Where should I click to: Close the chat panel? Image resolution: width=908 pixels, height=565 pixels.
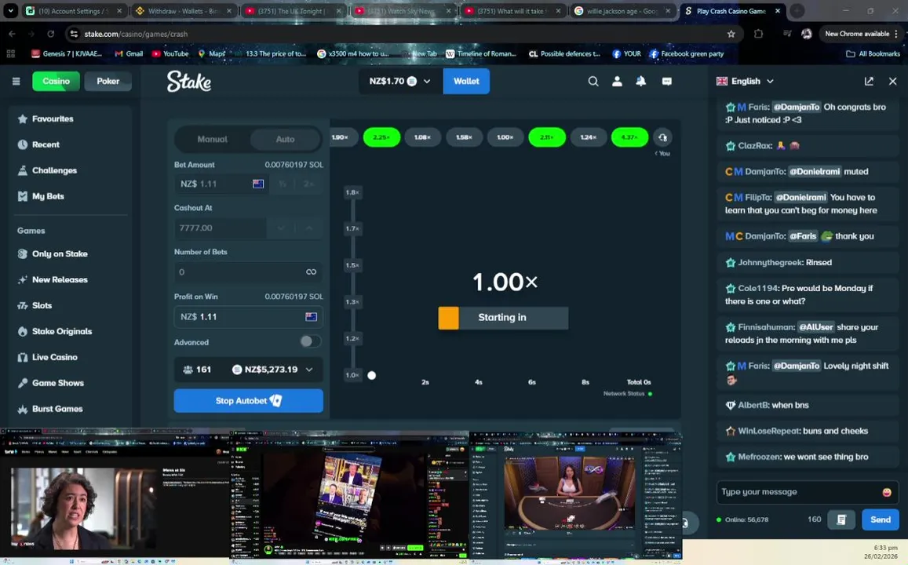tap(892, 81)
